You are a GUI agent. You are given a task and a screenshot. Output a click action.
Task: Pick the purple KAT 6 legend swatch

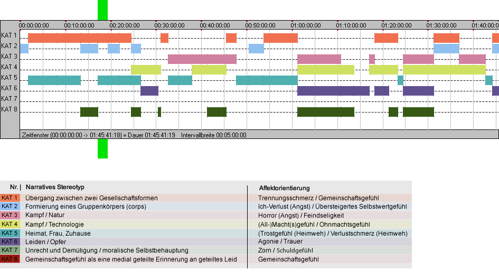pyautogui.click(x=10, y=241)
